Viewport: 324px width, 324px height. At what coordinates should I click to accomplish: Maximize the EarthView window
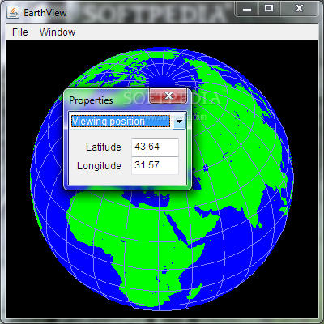[x=269, y=9]
